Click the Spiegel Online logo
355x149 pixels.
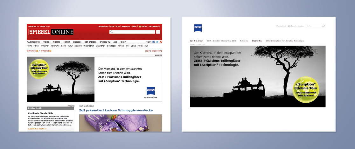(x=51, y=32)
